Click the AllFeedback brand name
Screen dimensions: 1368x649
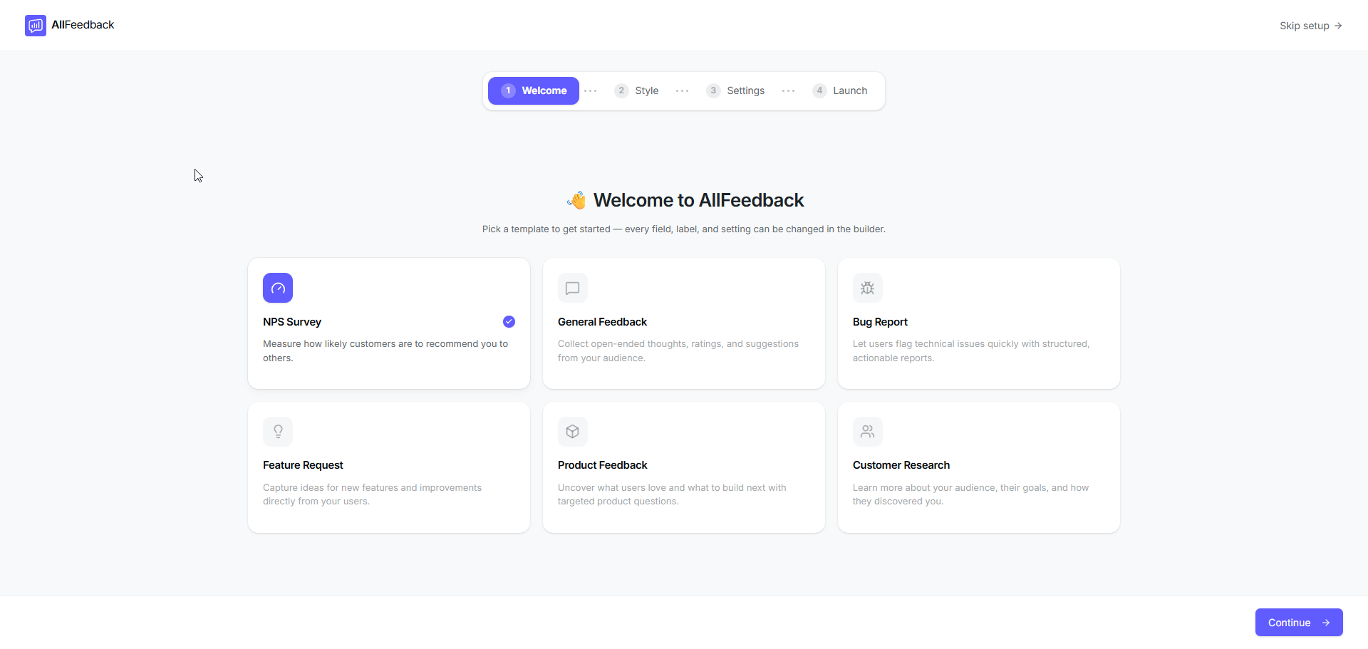(x=83, y=25)
